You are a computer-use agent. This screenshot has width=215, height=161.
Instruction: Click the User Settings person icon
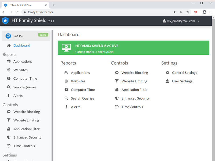(x=167, y=81)
